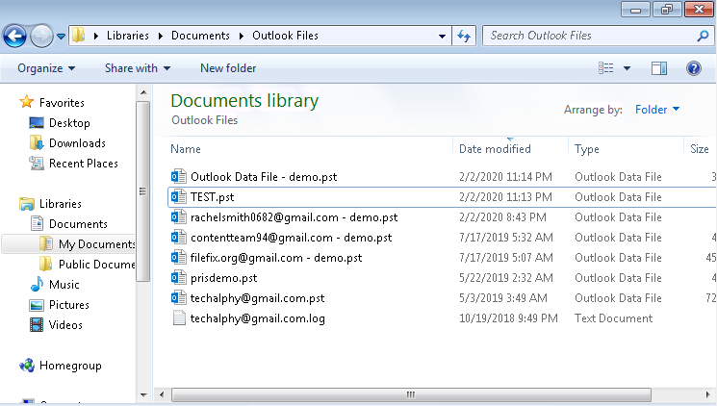The image size is (717, 406).
Task: Click the New folder button
Action: pos(228,68)
